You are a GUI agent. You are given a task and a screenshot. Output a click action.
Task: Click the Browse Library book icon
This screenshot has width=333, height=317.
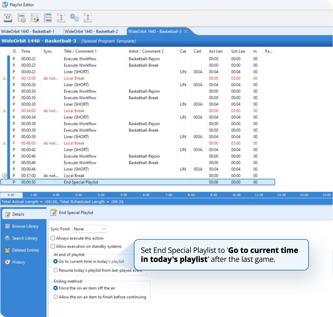coord(8,226)
